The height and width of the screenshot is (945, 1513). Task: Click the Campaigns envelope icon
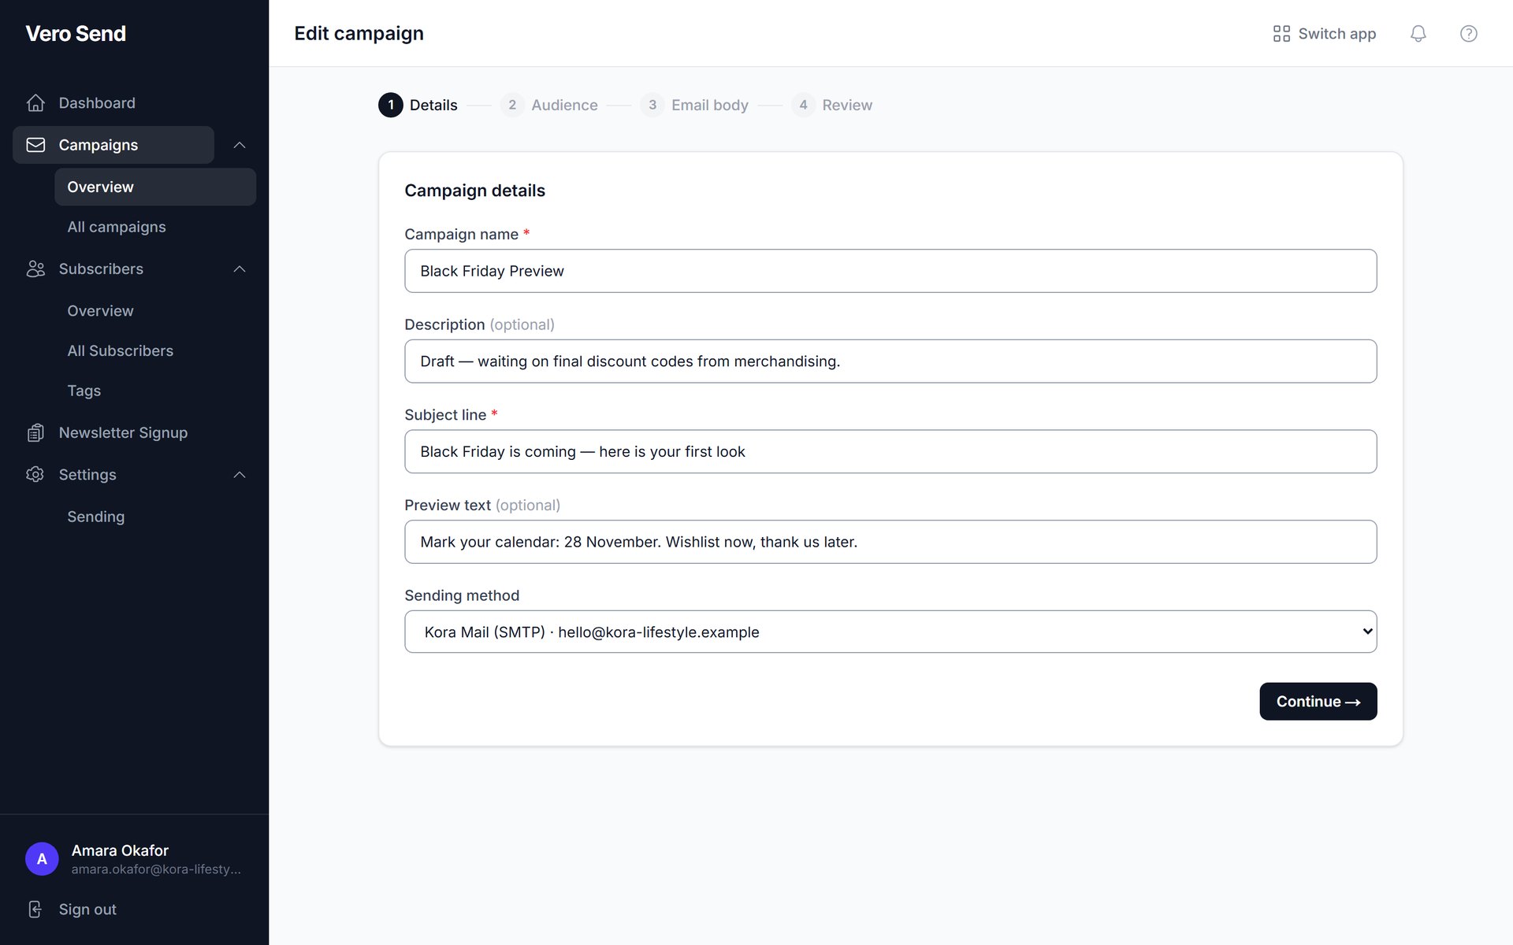point(35,145)
